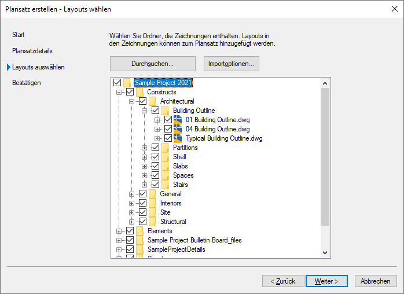Select the 04 Building Outline.dwg label
The width and height of the screenshot is (404, 294).
click(218, 129)
